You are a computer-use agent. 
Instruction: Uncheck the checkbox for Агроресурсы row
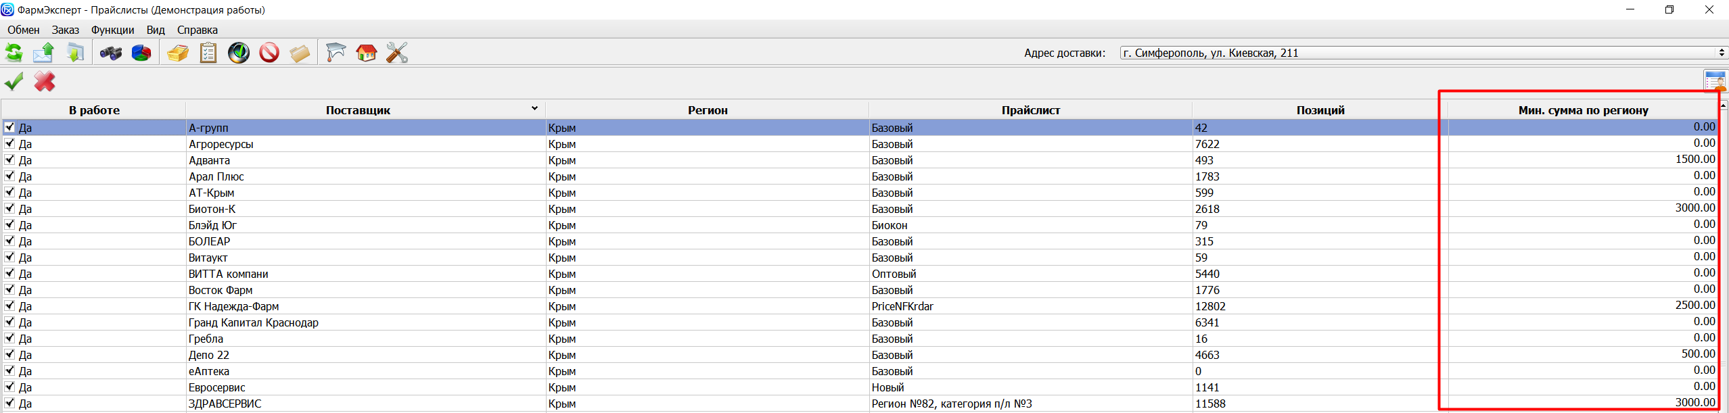click(x=9, y=143)
